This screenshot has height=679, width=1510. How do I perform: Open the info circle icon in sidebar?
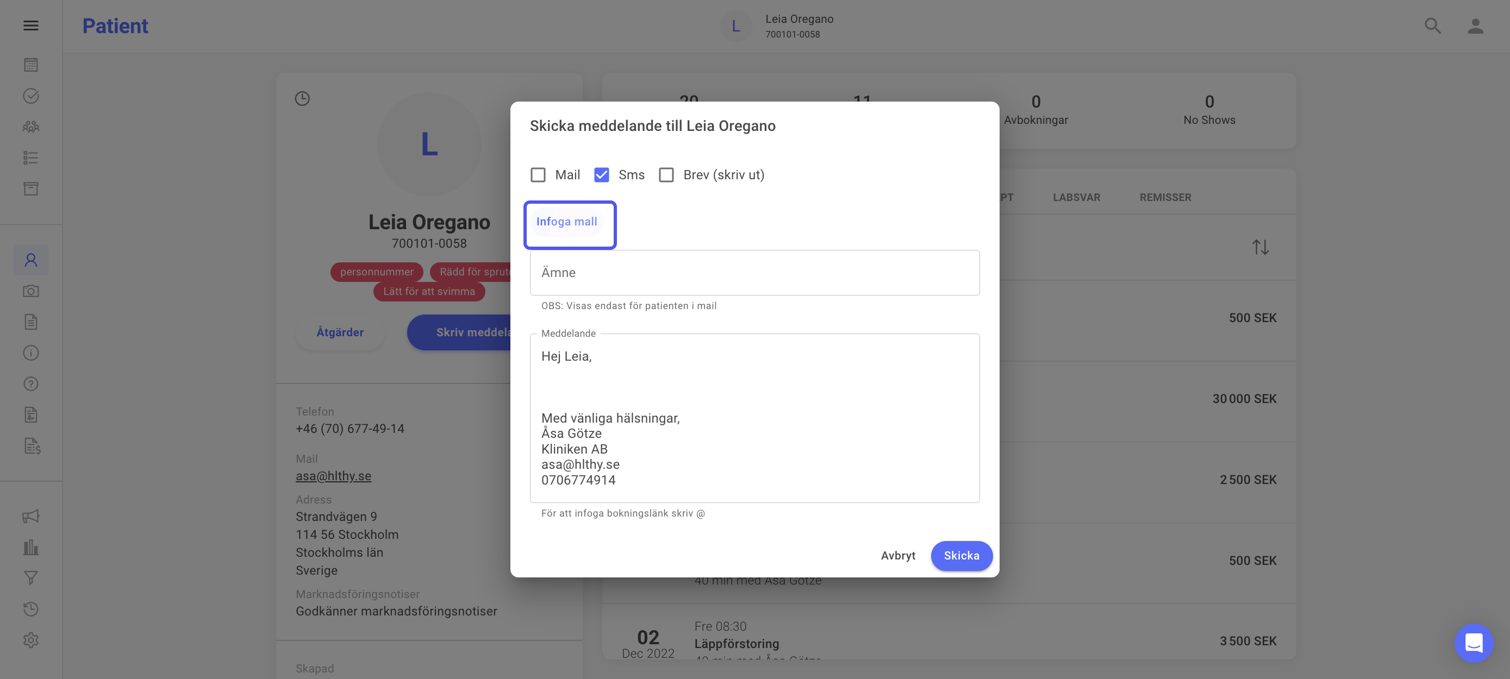[x=31, y=353]
